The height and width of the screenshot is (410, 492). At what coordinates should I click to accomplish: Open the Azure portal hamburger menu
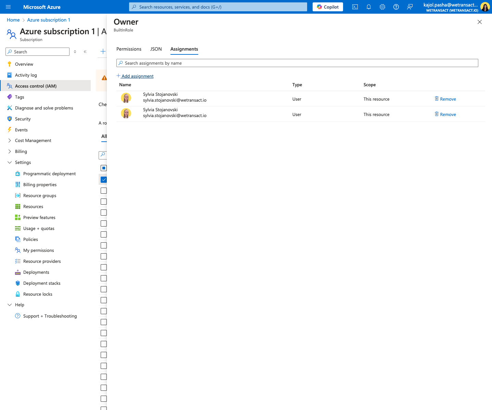point(8,7)
